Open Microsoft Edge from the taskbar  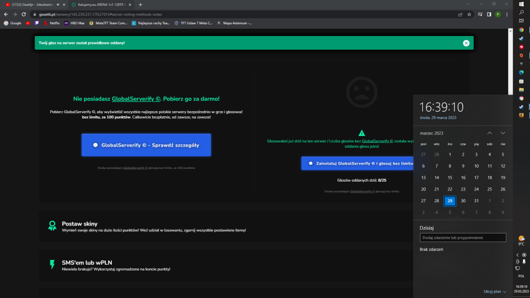[522, 73]
